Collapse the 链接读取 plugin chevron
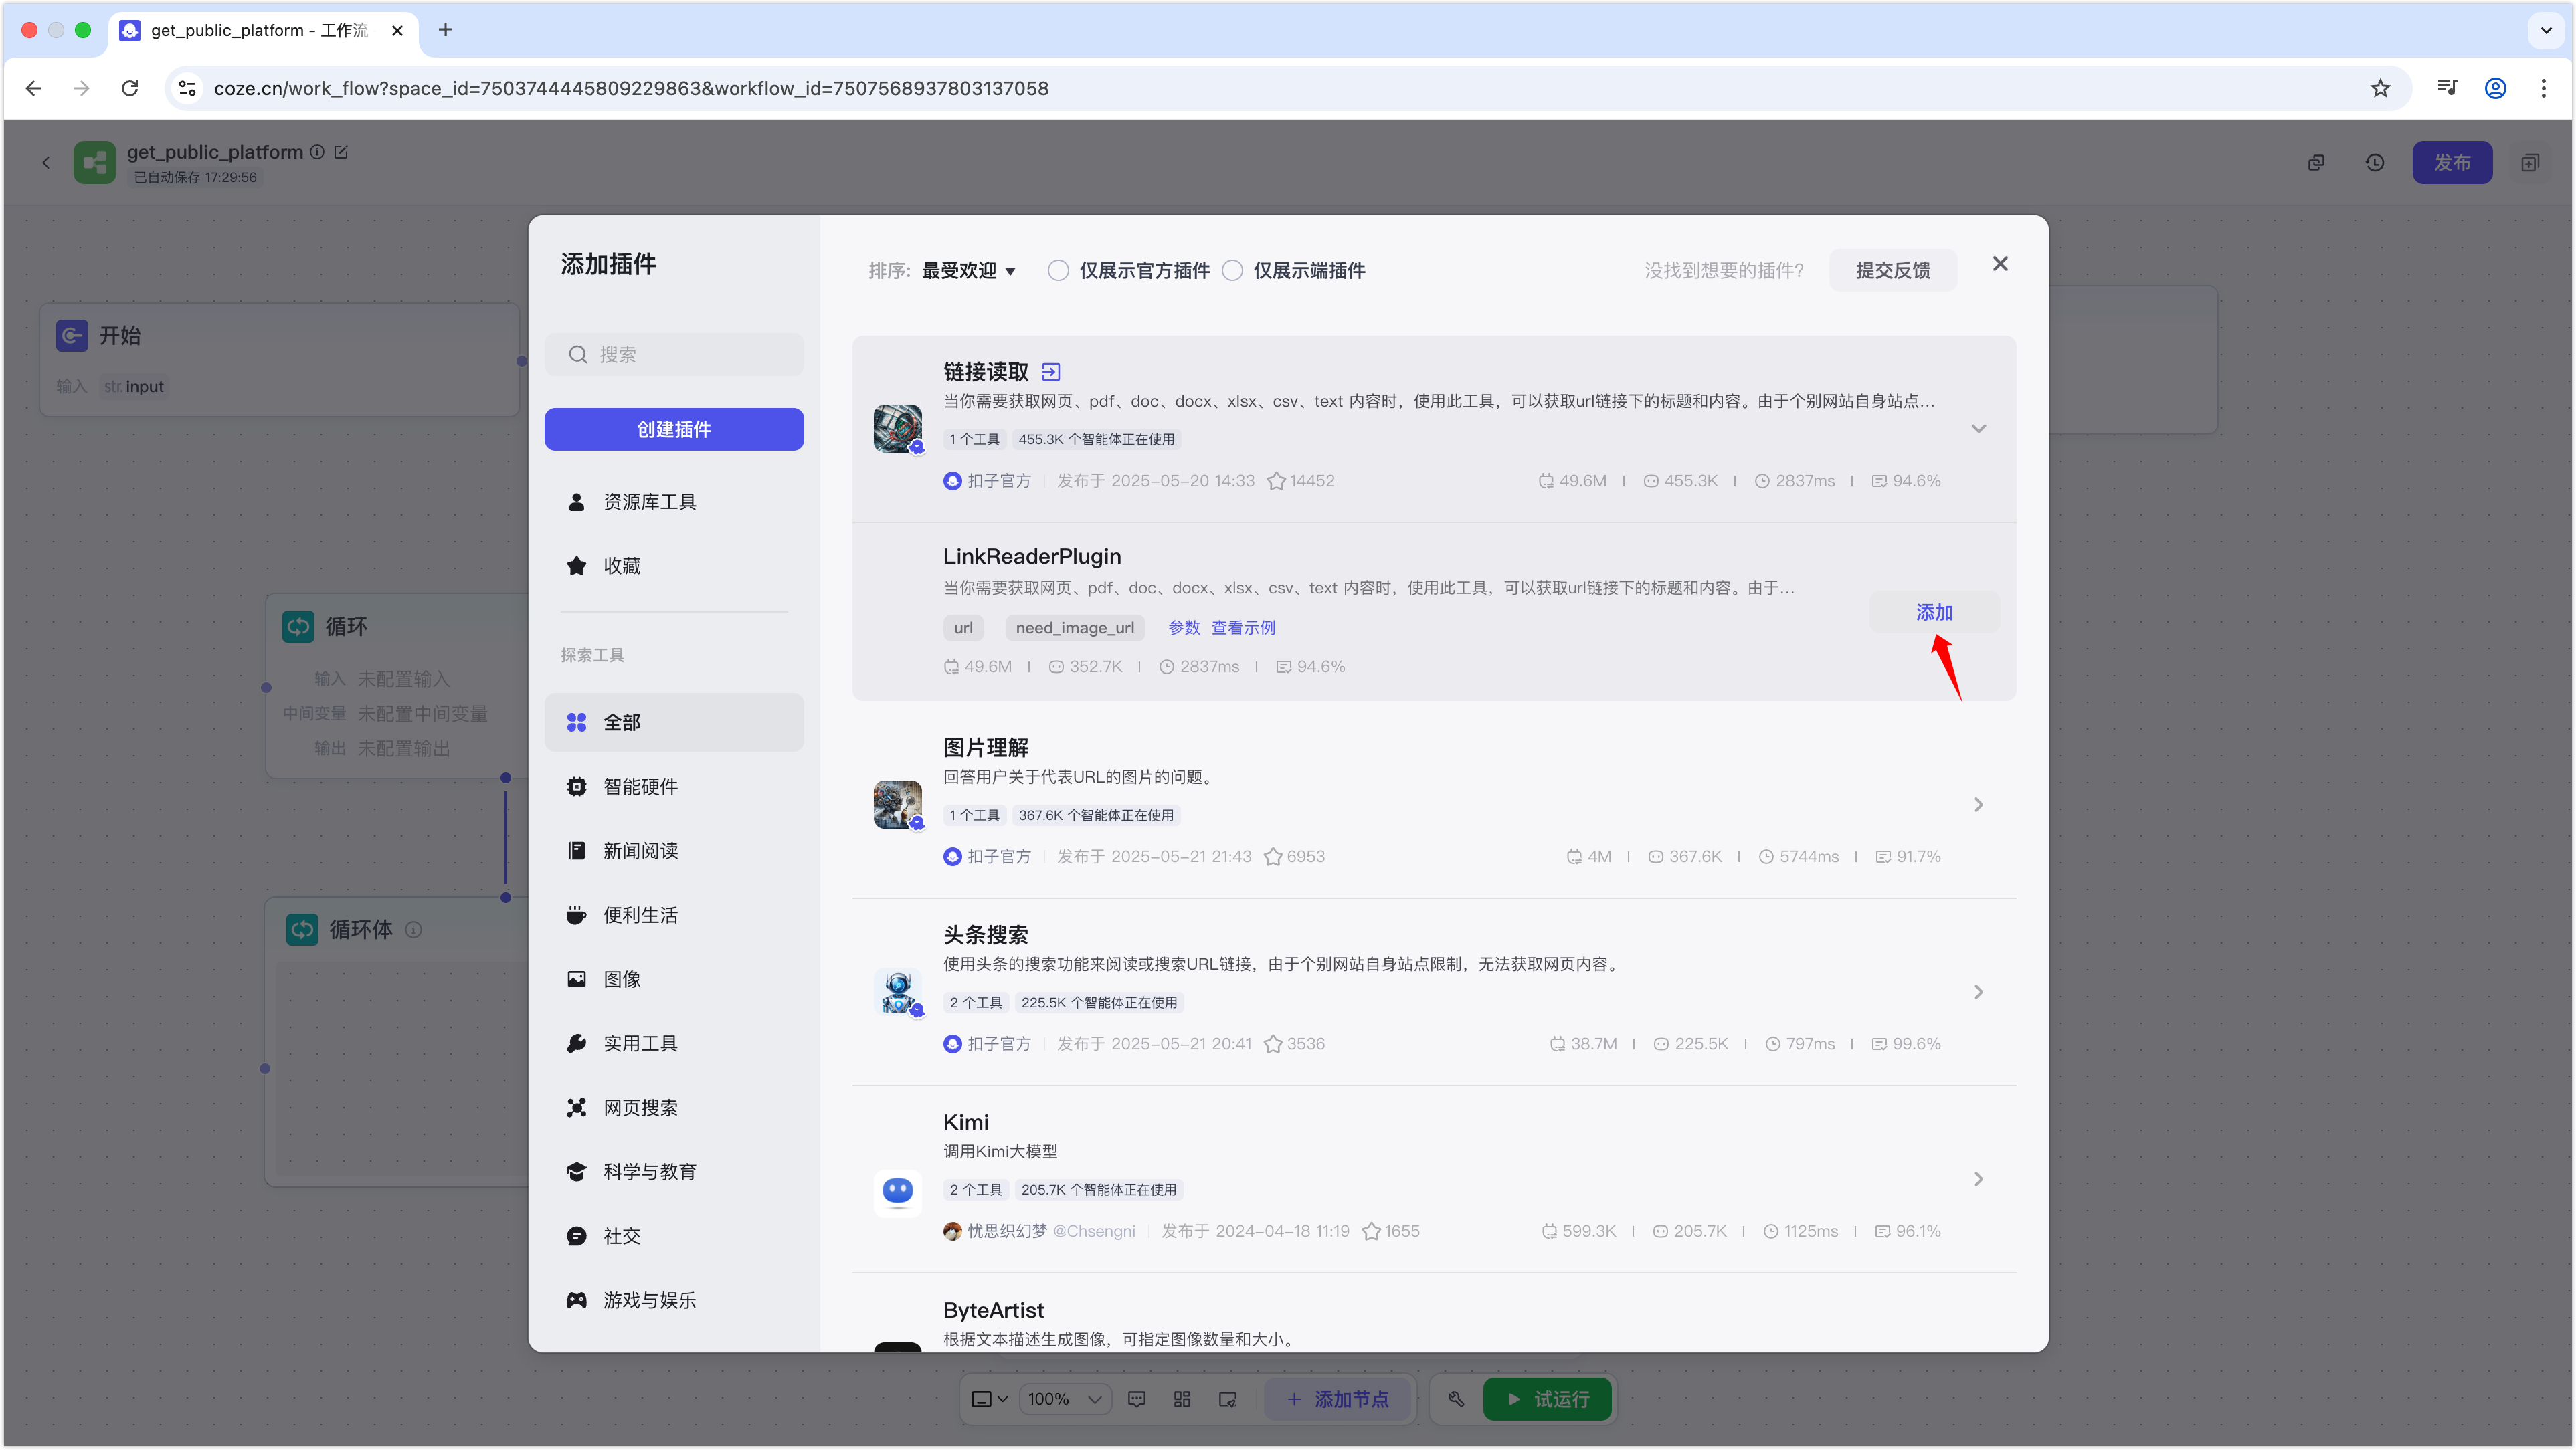This screenshot has width=2576, height=1450. pos(1978,429)
